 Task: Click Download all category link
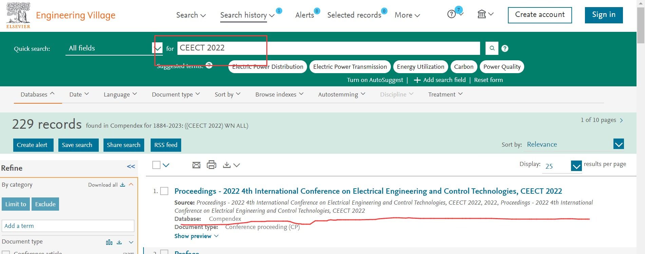(107, 185)
